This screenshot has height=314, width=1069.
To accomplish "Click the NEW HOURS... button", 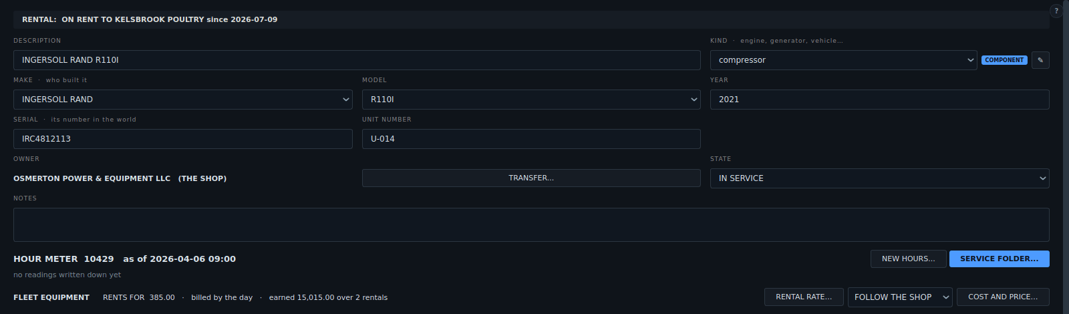I will (x=908, y=259).
